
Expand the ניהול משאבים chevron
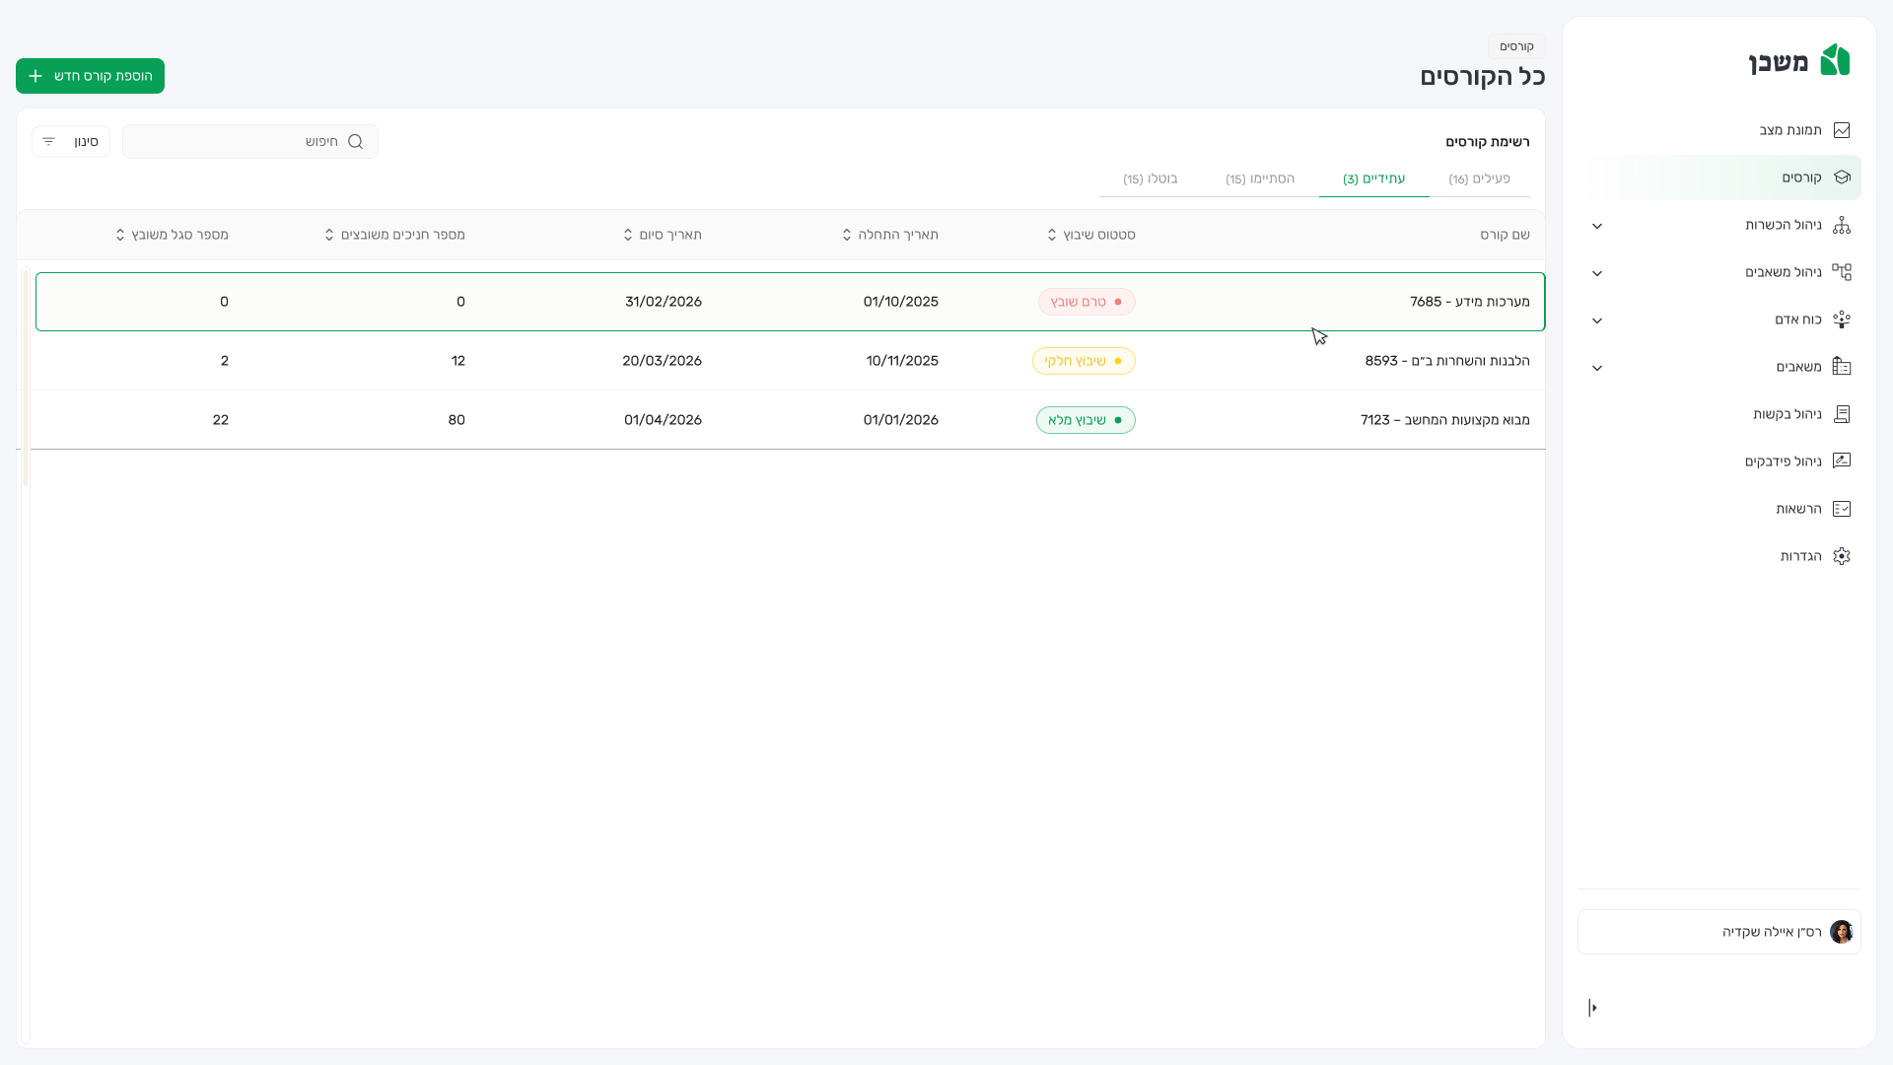pyautogui.click(x=1597, y=273)
